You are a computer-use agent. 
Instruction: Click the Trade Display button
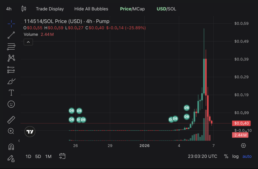pos(50,9)
